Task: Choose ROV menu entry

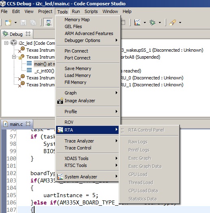Action: click(88, 122)
